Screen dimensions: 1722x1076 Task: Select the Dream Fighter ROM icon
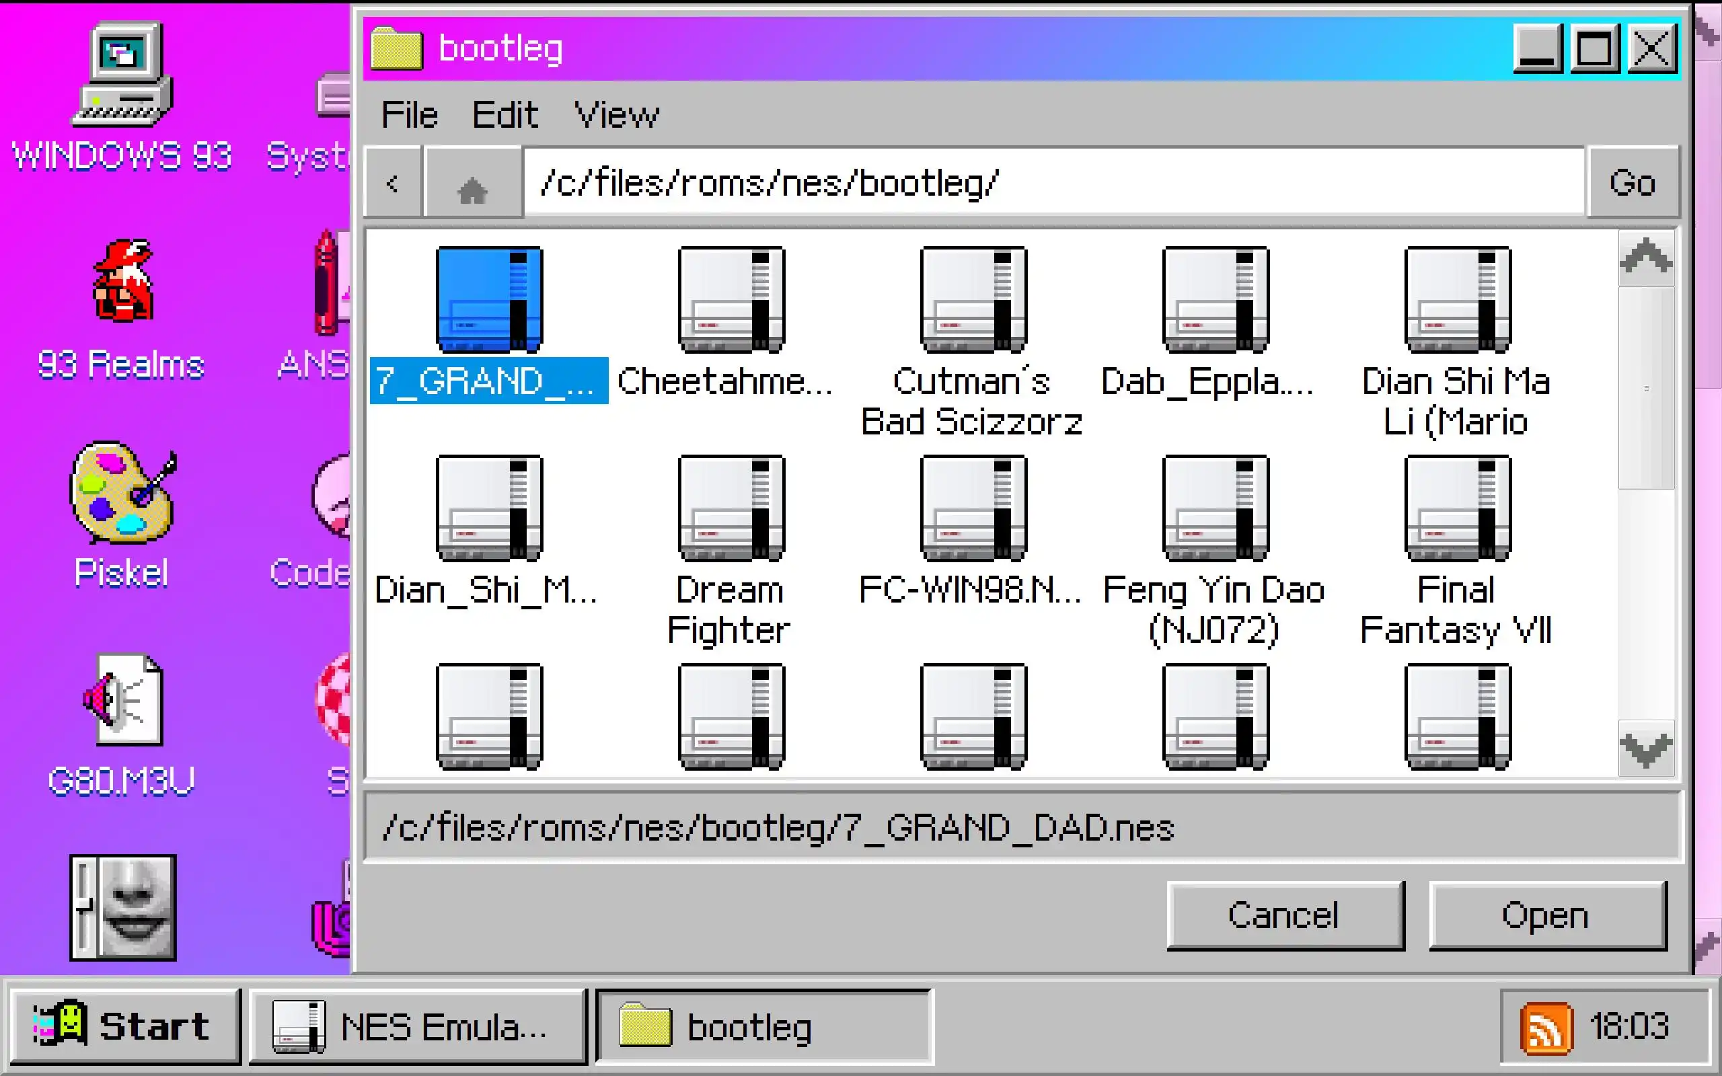(x=731, y=508)
